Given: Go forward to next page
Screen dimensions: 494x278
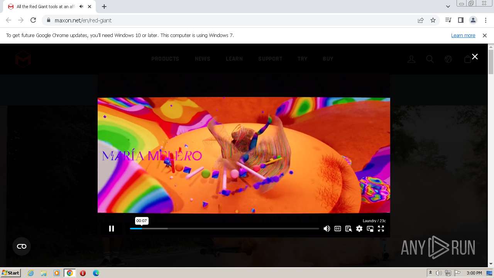Looking at the screenshot, I should pos(21,20).
